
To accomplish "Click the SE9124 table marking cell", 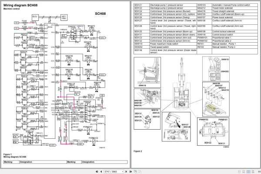I will [141, 11].
